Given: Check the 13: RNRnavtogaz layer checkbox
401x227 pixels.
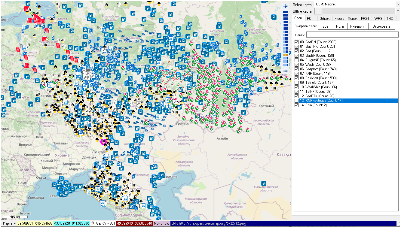Looking at the screenshot, I should 297,101.
